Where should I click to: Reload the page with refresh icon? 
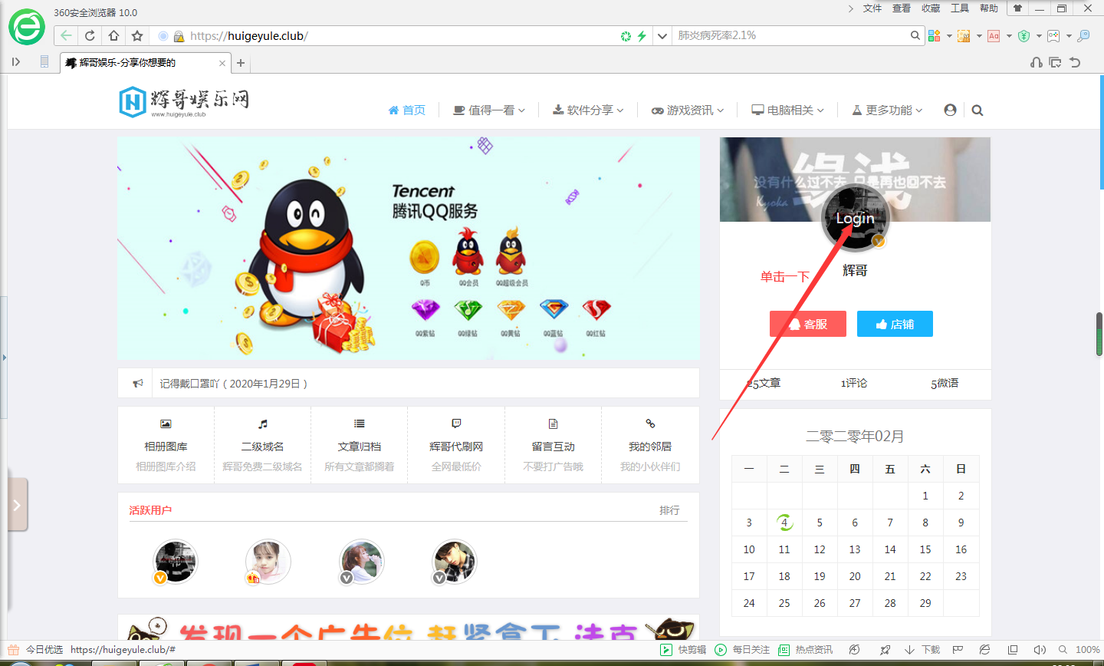(90, 35)
